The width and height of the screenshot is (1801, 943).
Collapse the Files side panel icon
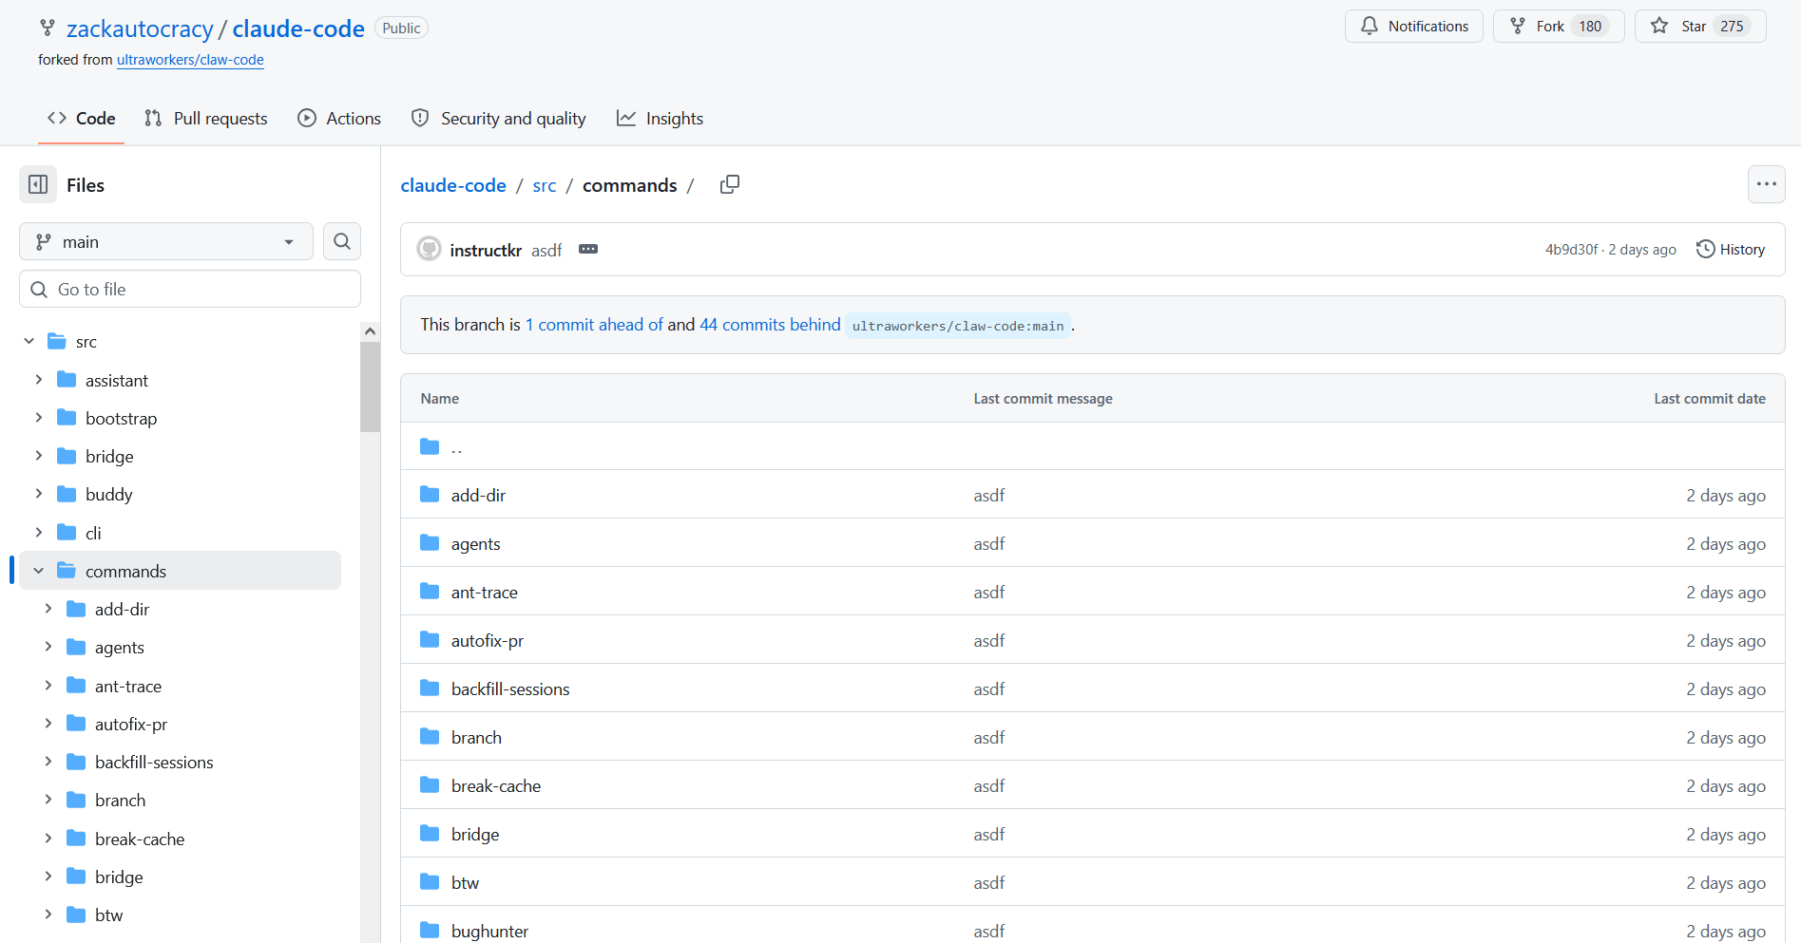click(38, 185)
